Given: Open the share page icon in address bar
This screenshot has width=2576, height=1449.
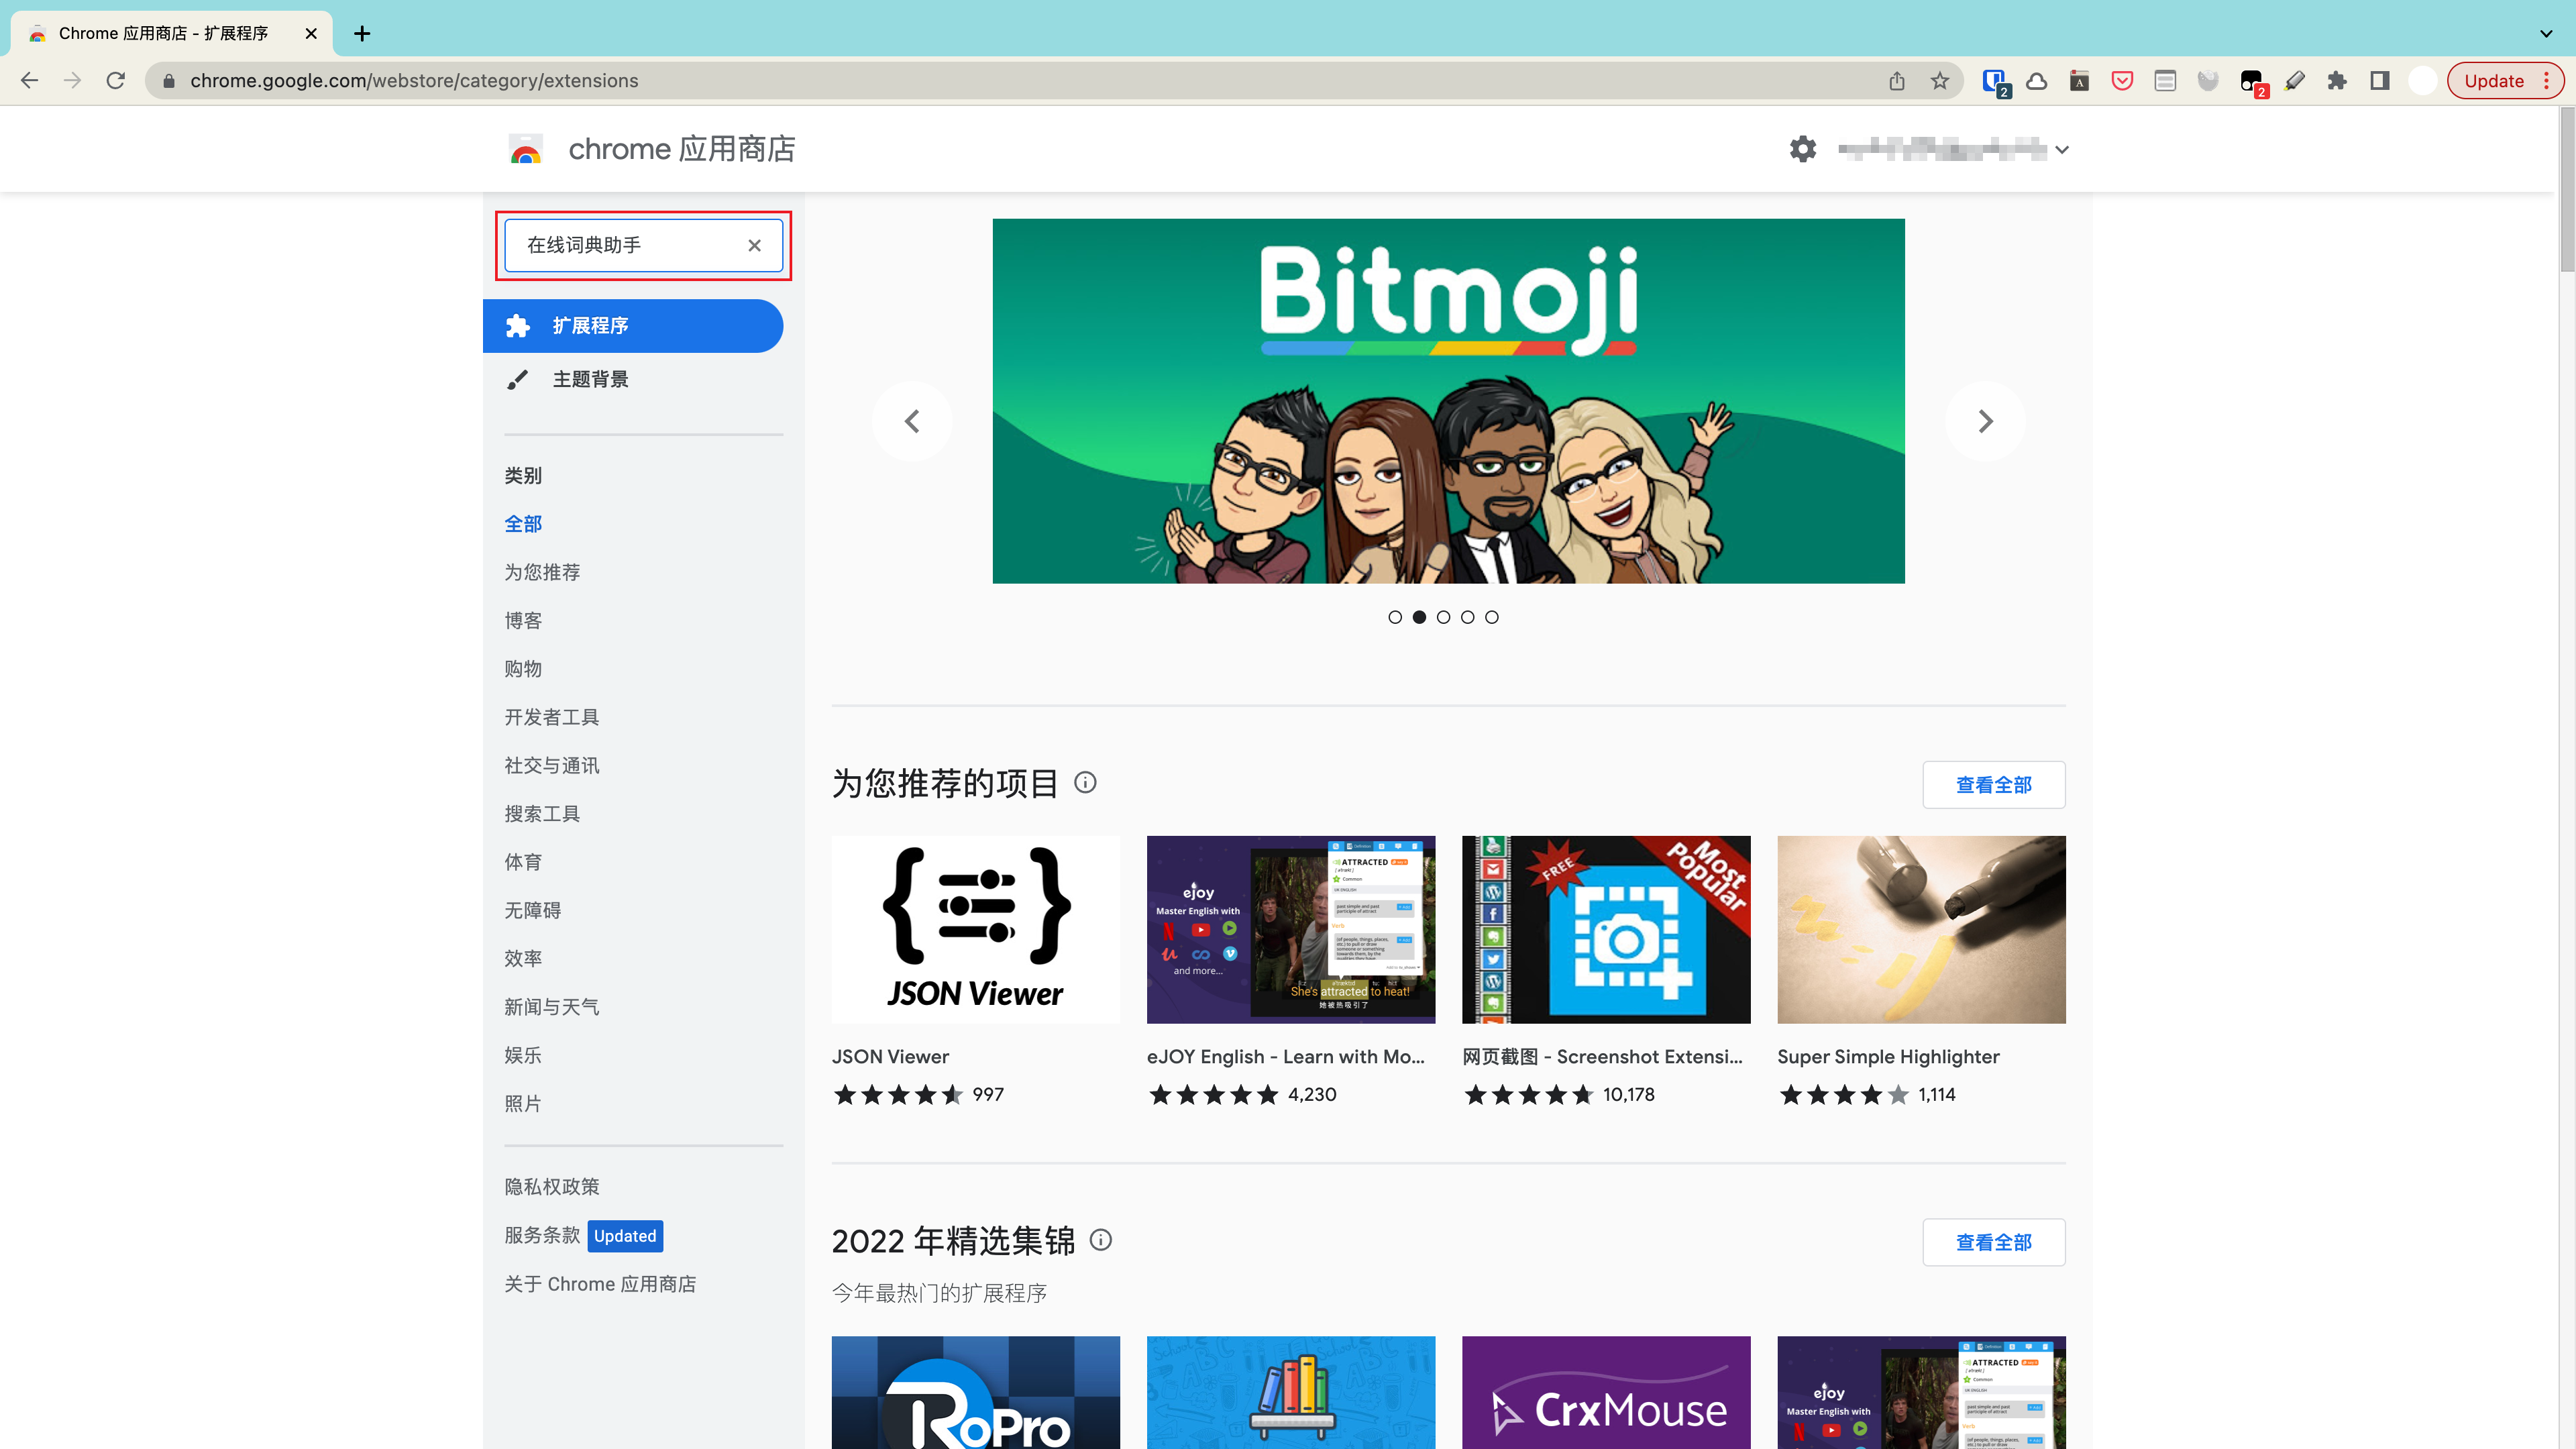Looking at the screenshot, I should 1897,81.
